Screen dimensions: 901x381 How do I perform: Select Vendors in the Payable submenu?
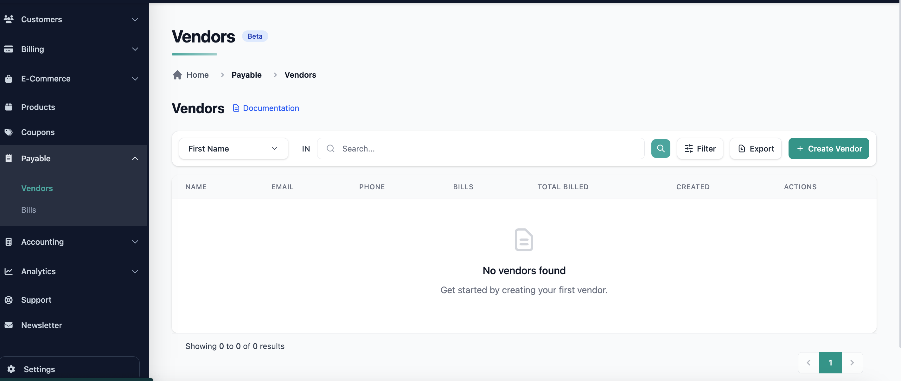point(37,188)
